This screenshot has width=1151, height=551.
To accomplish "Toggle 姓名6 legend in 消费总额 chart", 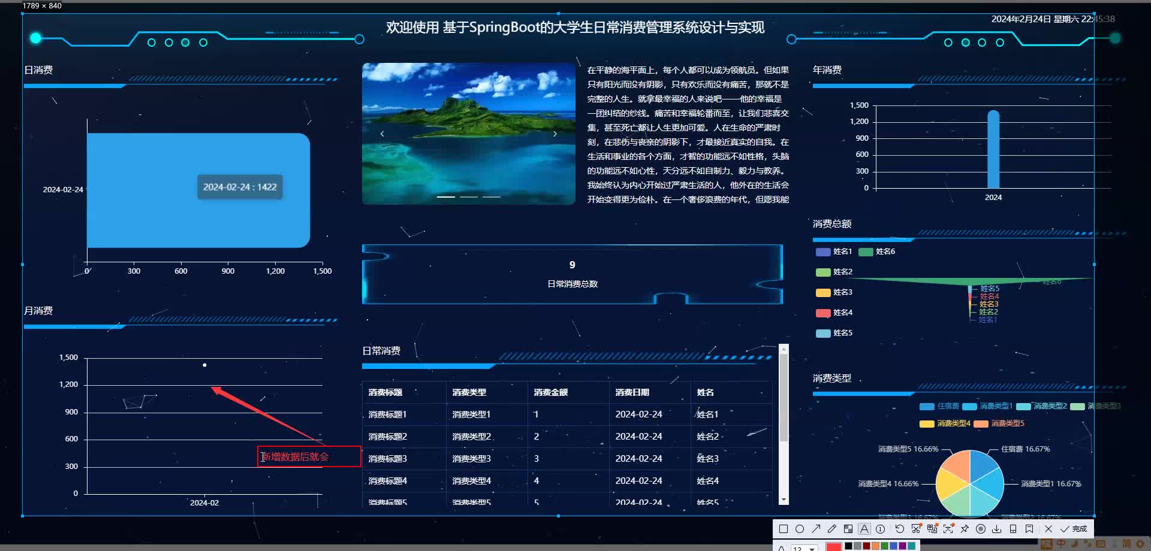I will tap(877, 252).
